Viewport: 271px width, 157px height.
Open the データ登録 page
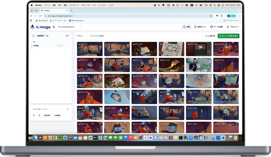(x=216, y=27)
